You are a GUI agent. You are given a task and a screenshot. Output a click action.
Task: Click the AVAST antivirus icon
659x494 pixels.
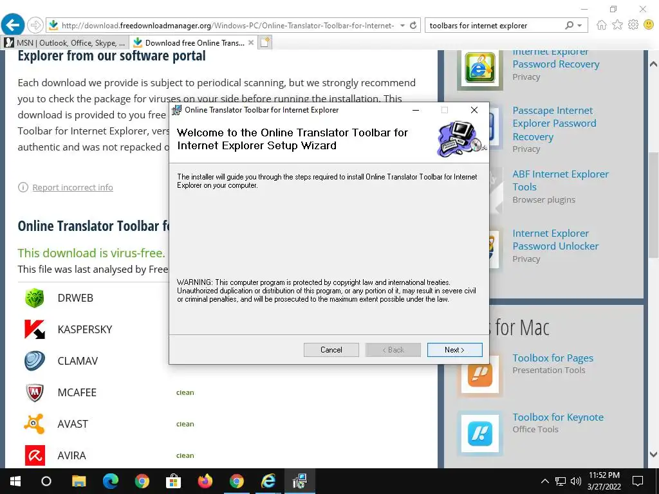point(35,424)
